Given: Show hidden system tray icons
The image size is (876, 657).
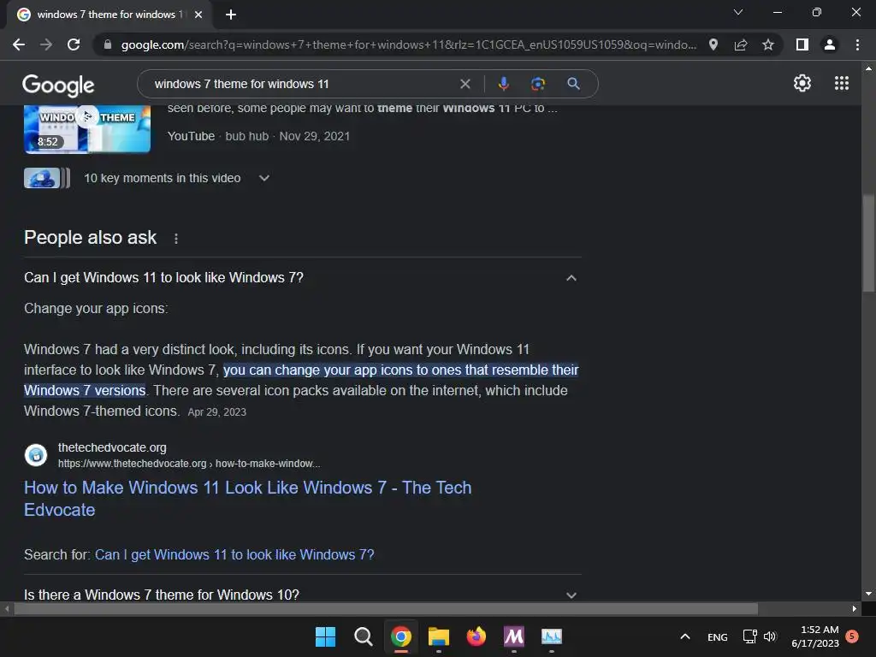Looking at the screenshot, I should 685,636.
